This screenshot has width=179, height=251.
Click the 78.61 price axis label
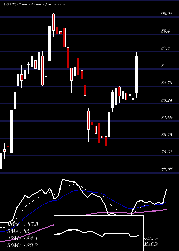[167, 152]
